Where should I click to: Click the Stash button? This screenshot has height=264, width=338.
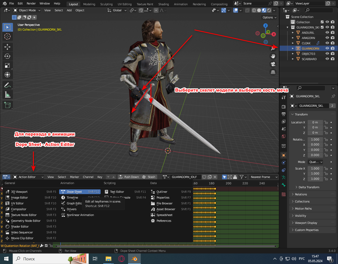pyautogui.click(x=149, y=177)
